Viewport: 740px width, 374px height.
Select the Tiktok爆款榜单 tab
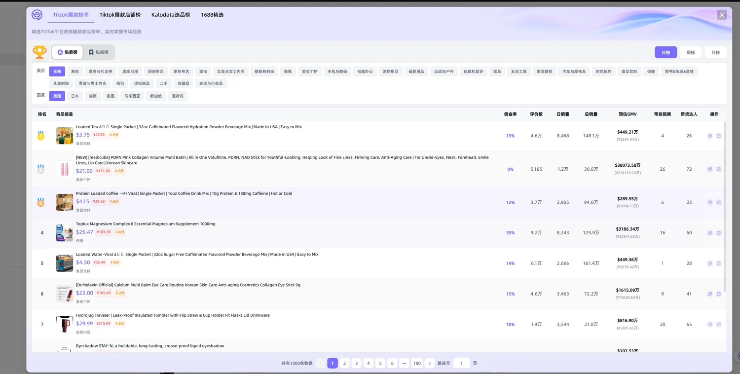[x=71, y=15]
